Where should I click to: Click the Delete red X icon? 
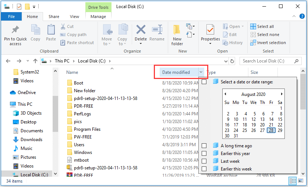click(x=141, y=30)
